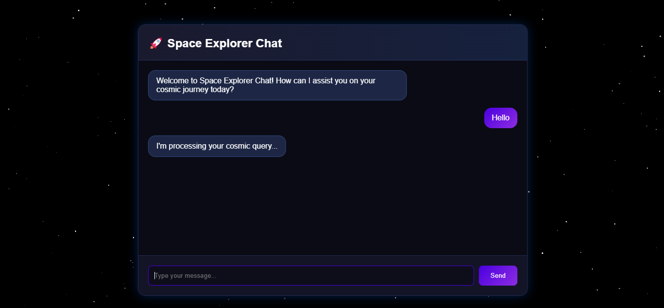Click the chat conversation area background
The image size is (664, 308).
pos(333,205)
